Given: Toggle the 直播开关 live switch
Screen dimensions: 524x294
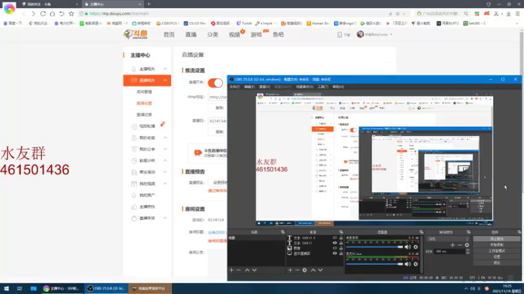Looking at the screenshot, I should [215, 83].
